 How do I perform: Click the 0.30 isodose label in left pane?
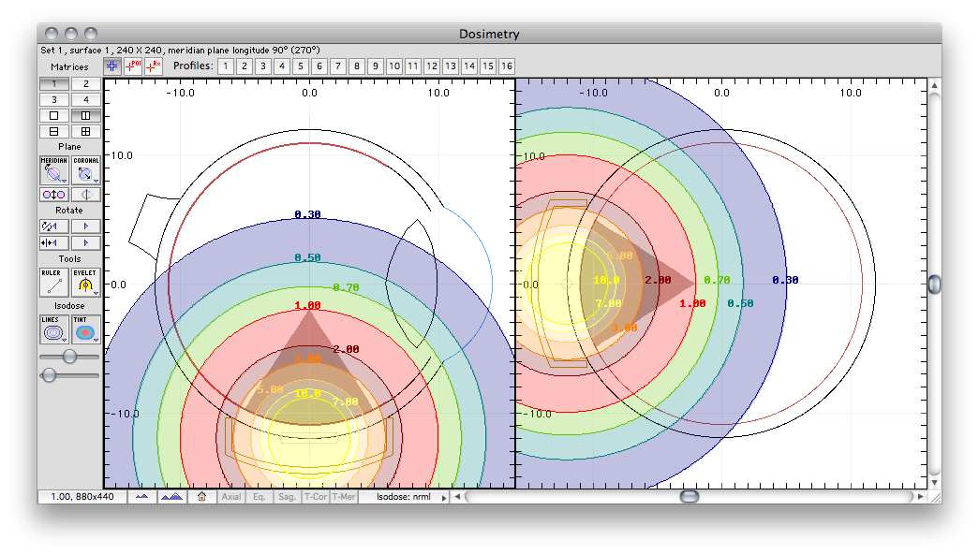308,214
